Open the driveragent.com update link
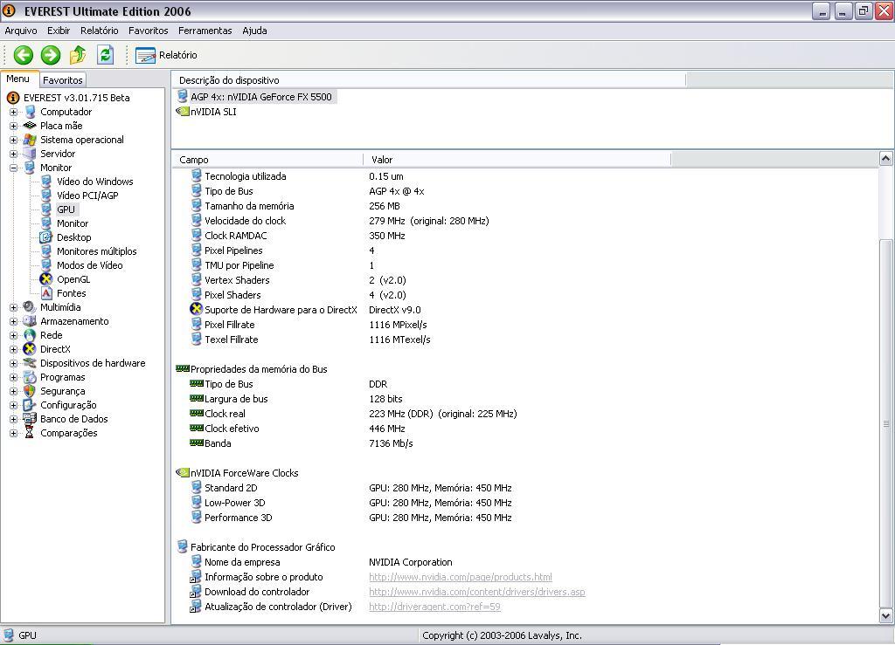Image resolution: width=895 pixels, height=645 pixels. (434, 607)
